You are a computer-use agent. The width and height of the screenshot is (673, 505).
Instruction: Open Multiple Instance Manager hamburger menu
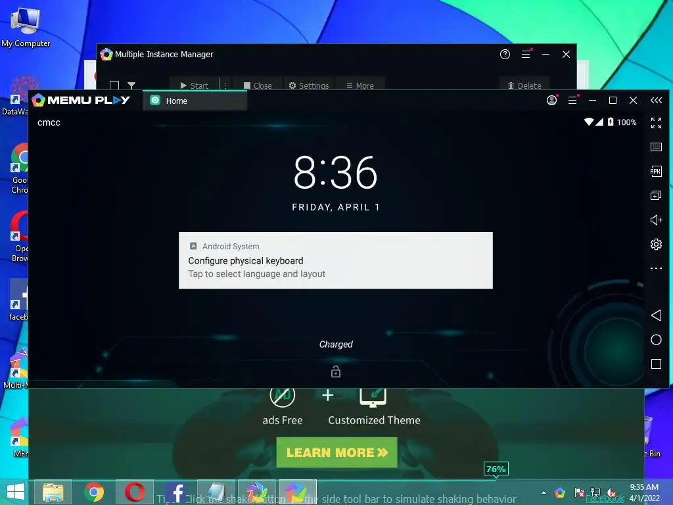526,54
